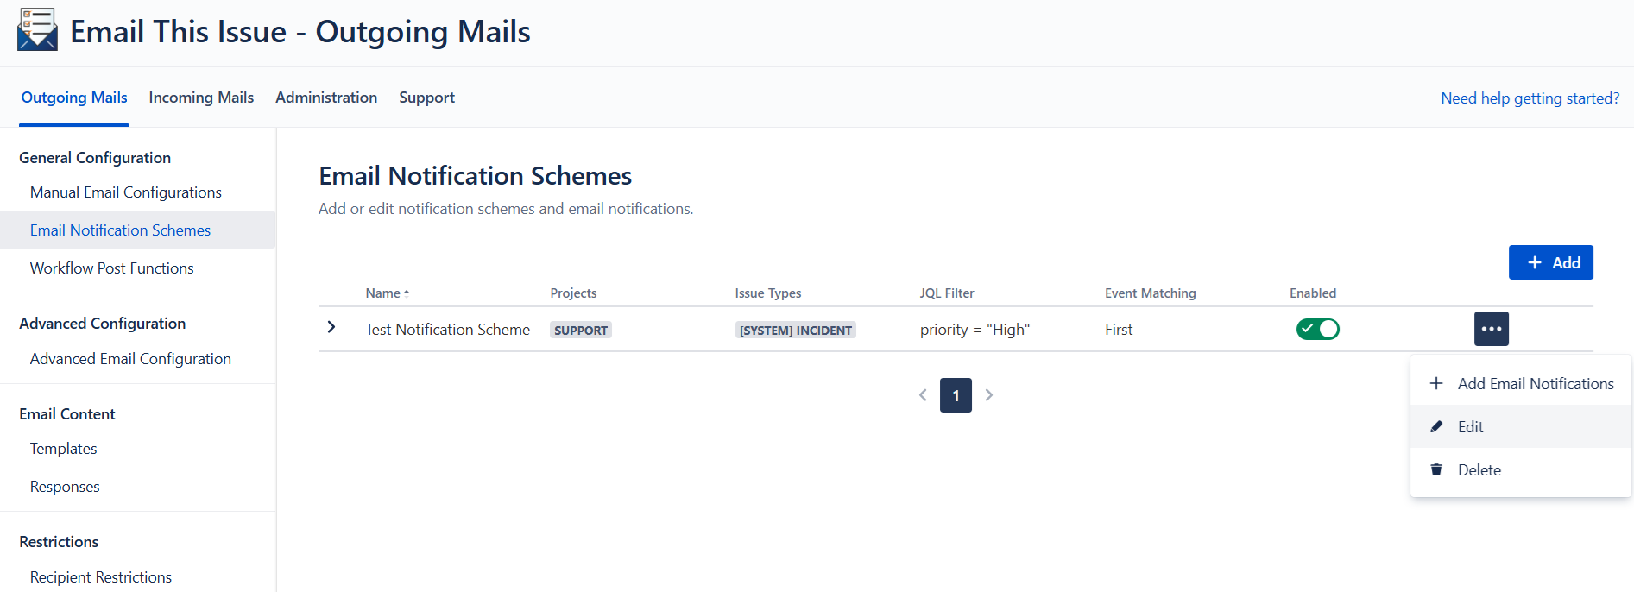Viewport: 1634px width, 592px height.
Task: Go to previous page arrow
Action: point(923,395)
